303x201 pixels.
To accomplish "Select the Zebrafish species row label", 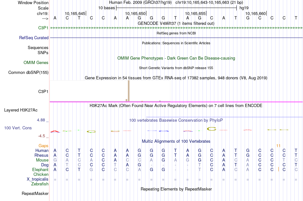I will point(40,184).
